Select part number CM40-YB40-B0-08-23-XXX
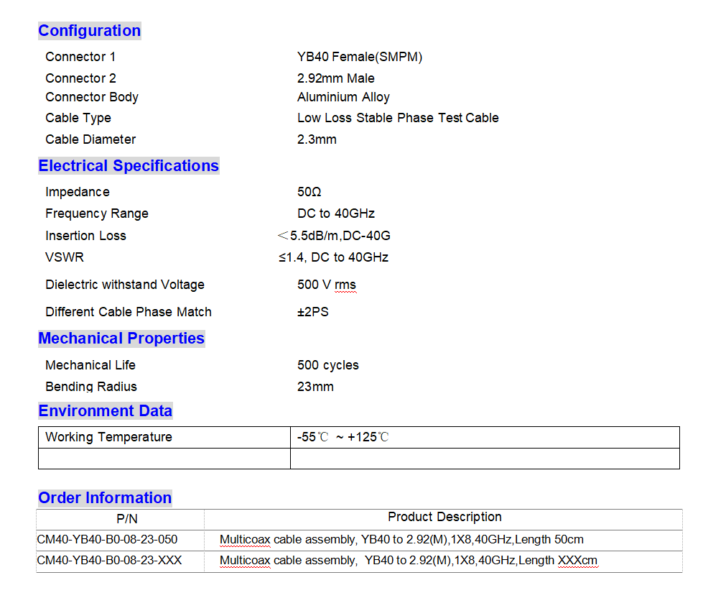The height and width of the screenshot is (593, 703). click(109, 560)
